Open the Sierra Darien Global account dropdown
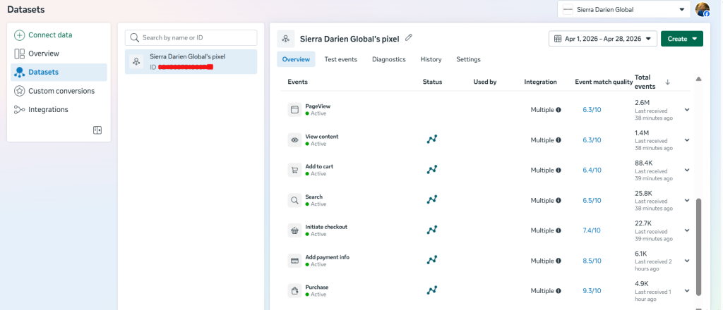The image size is (723, 310). [624, 9]
